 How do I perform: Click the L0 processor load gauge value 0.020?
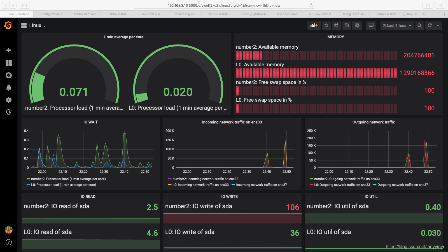(178, 92)
